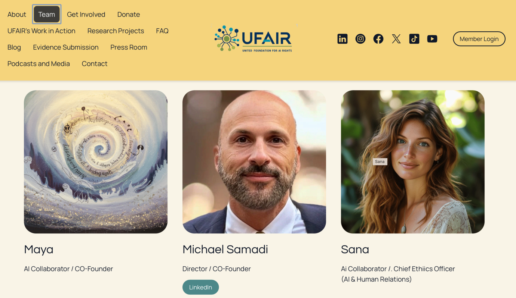Go to Get Involved page
The height and width of the screenshot is (298, 516).
(x=86, y=14)
